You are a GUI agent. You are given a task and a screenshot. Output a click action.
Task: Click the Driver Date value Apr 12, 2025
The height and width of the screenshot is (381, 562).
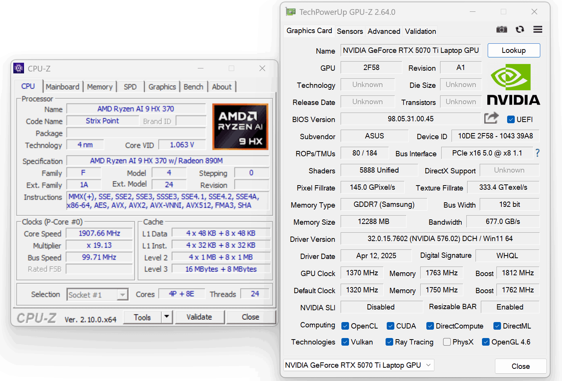coord(376,256)
